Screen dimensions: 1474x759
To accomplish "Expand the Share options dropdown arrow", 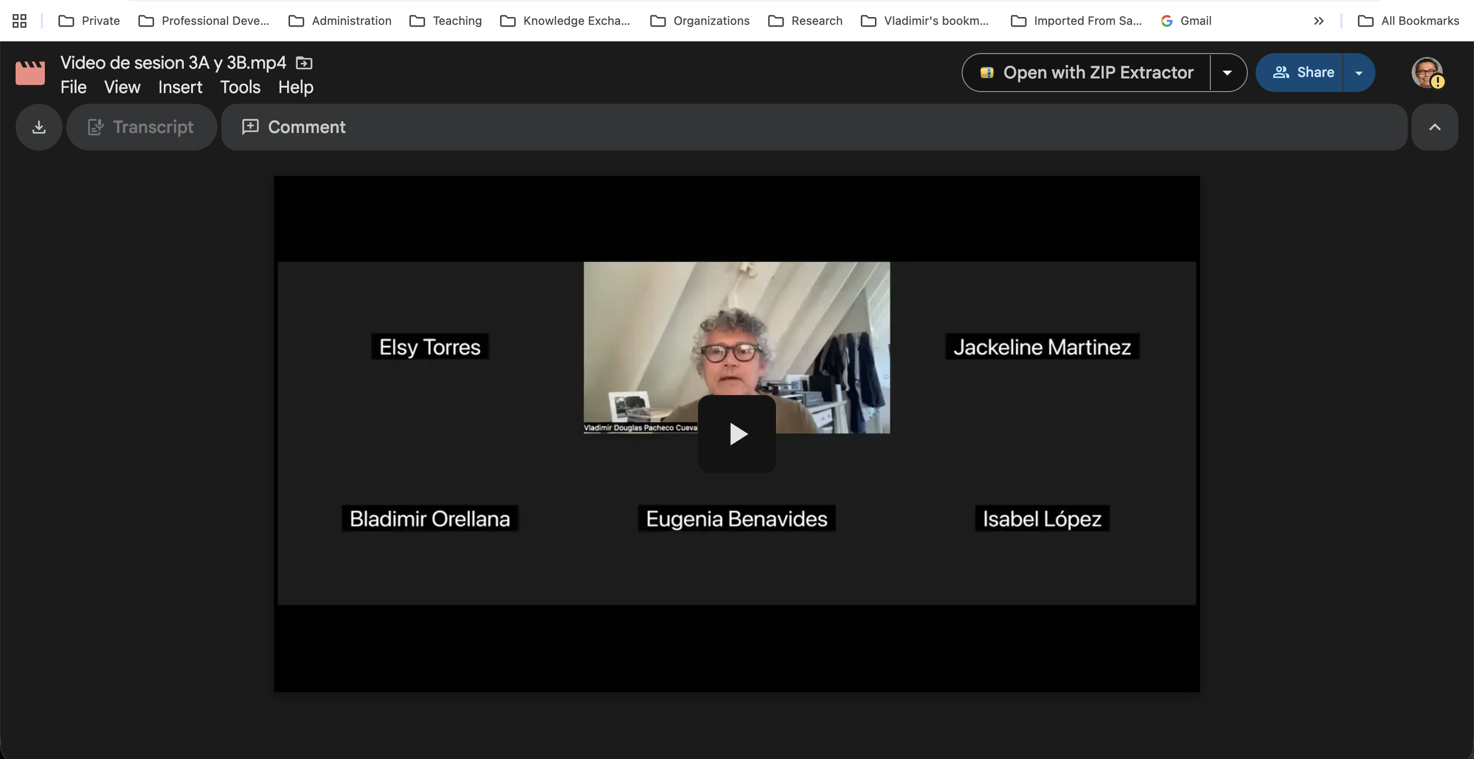I will pyautogui.click(x=1358, y=73).
